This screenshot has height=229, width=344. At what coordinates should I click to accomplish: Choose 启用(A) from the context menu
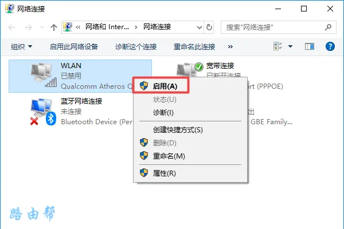(165, 86)
